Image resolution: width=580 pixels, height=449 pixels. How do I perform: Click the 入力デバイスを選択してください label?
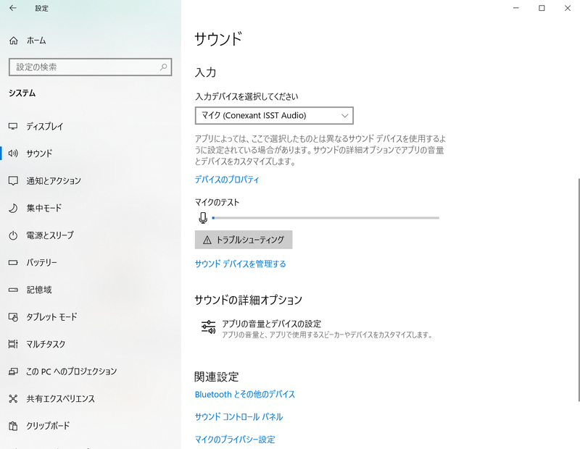tap(246, 97)
